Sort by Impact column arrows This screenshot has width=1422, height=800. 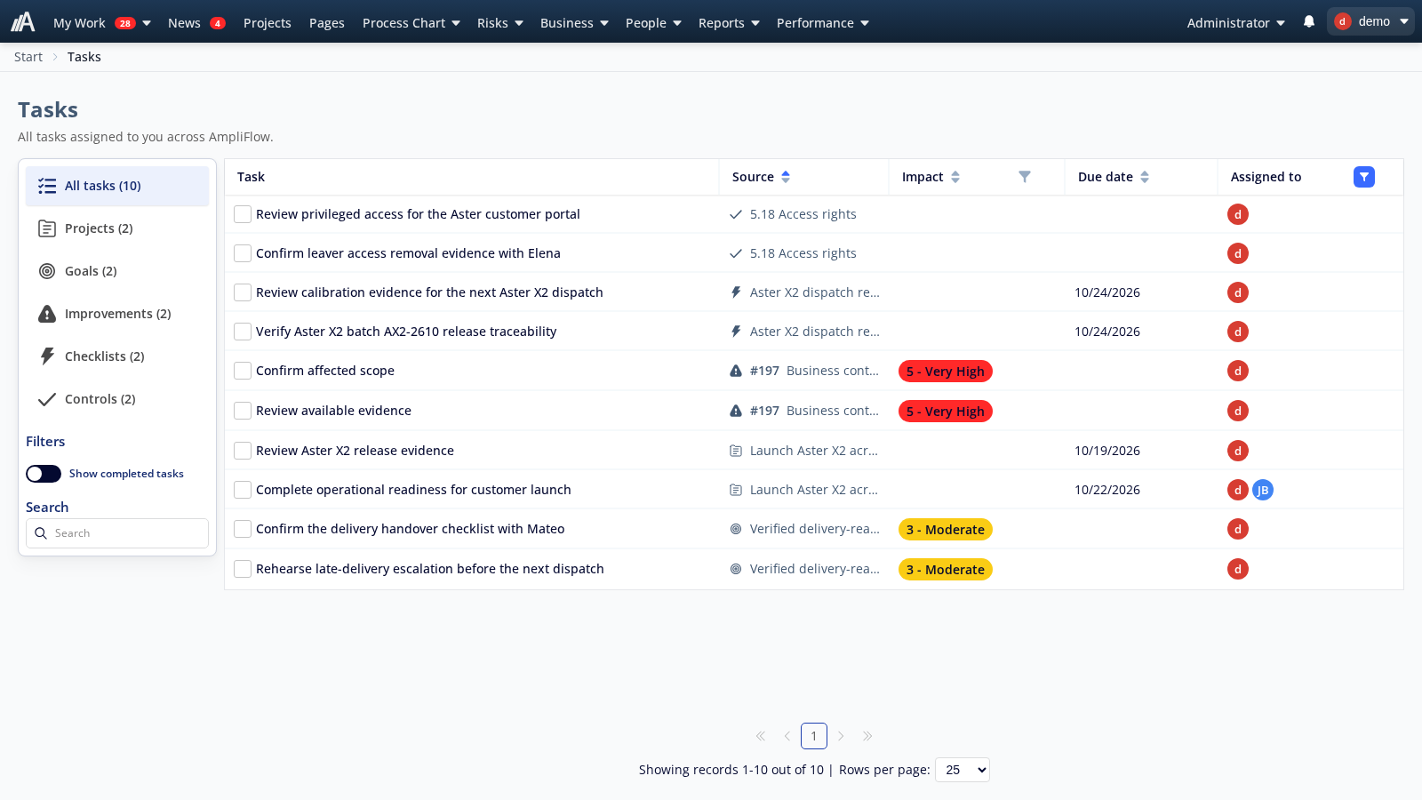click(x=955, y=177)
